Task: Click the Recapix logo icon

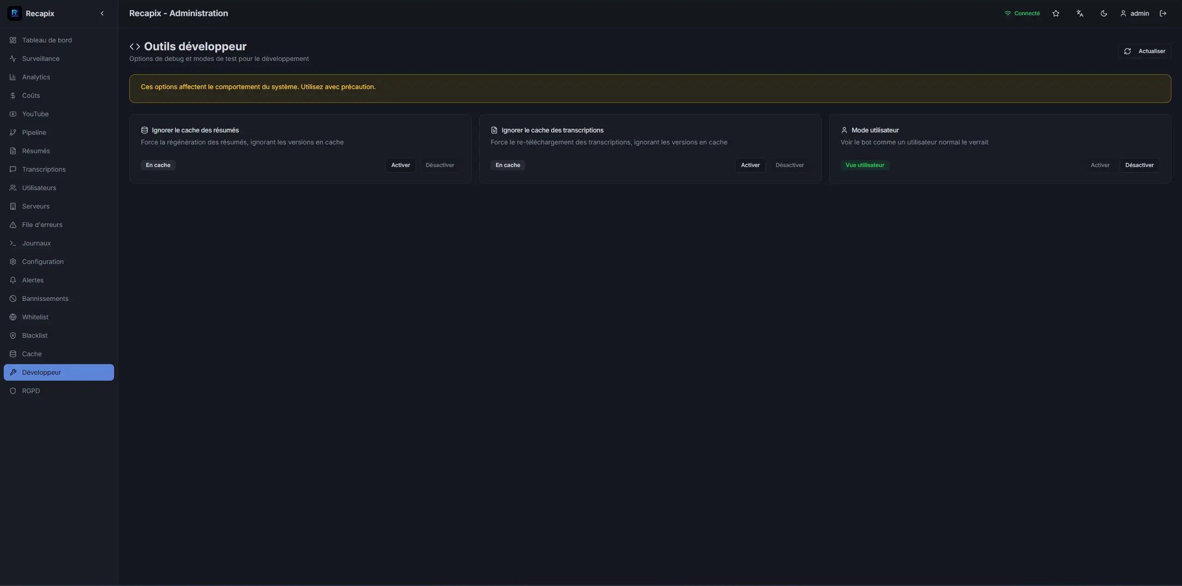Action: point(14,13)
